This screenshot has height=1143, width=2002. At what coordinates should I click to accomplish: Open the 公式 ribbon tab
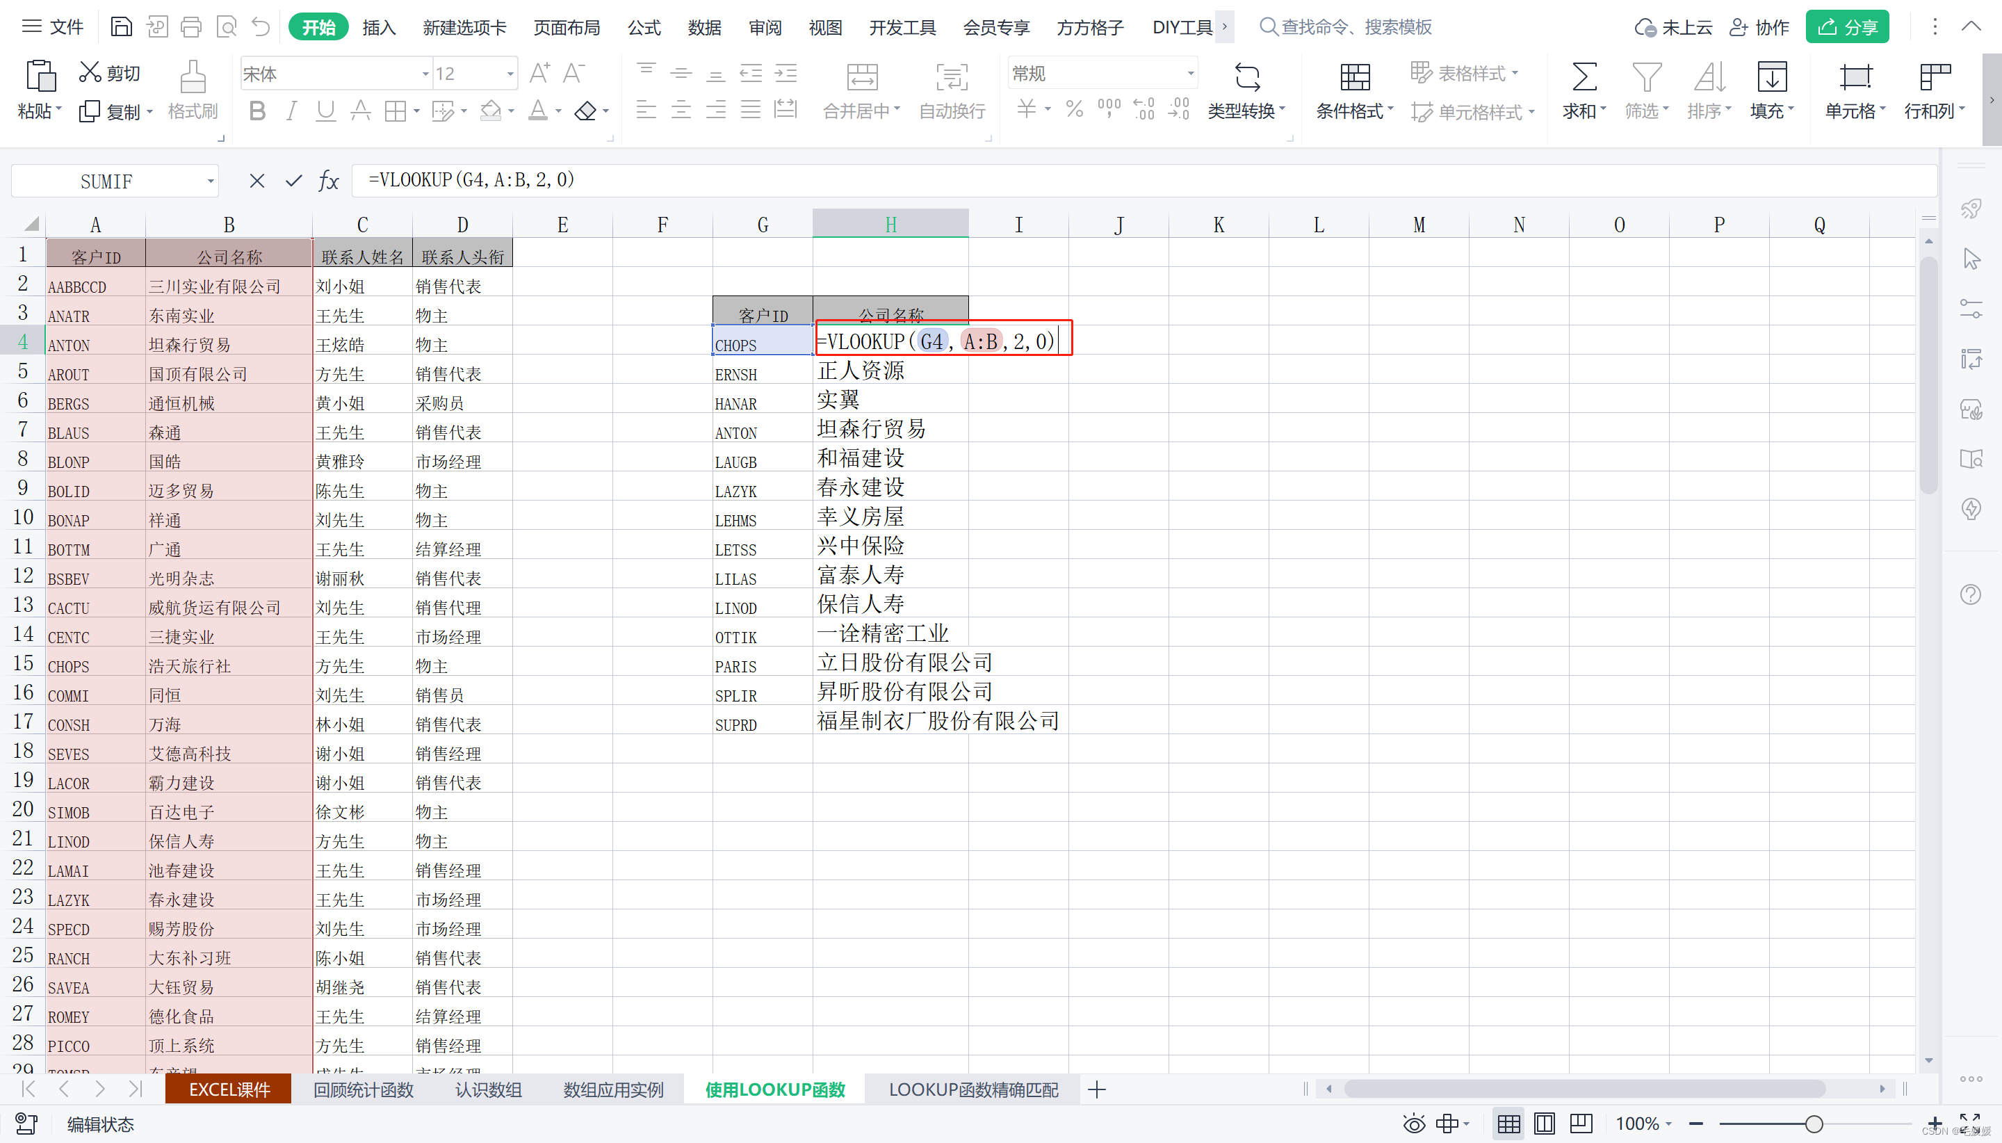(644, 28)
